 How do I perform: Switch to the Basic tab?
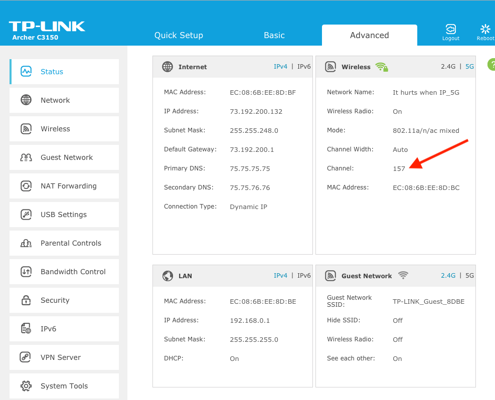(274, 35)
